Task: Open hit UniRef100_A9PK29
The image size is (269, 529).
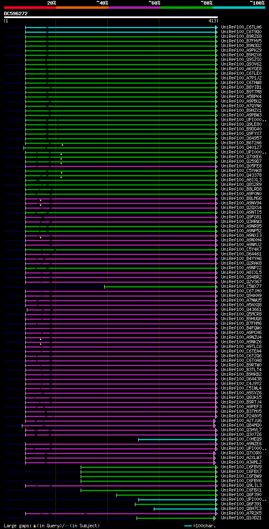Action: coord(241,50)
